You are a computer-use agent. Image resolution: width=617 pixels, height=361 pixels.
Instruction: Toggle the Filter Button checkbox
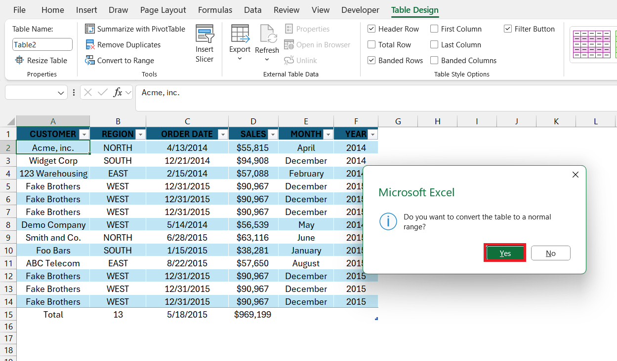click(508, 29)
